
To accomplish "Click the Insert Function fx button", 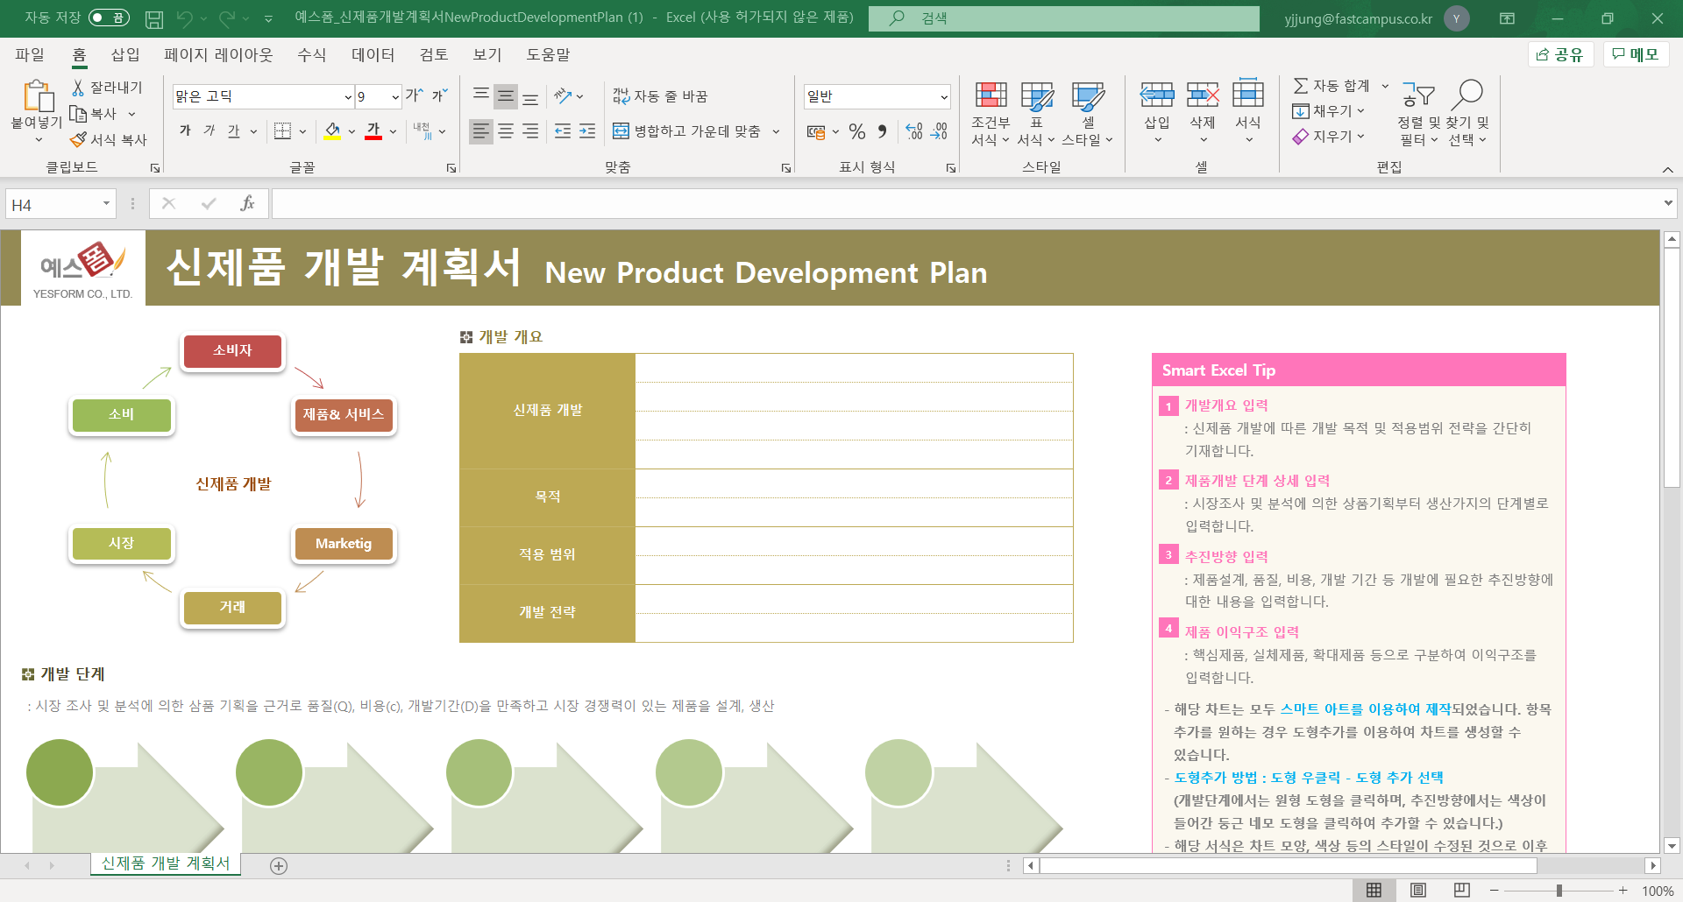I will click(247, 204).
